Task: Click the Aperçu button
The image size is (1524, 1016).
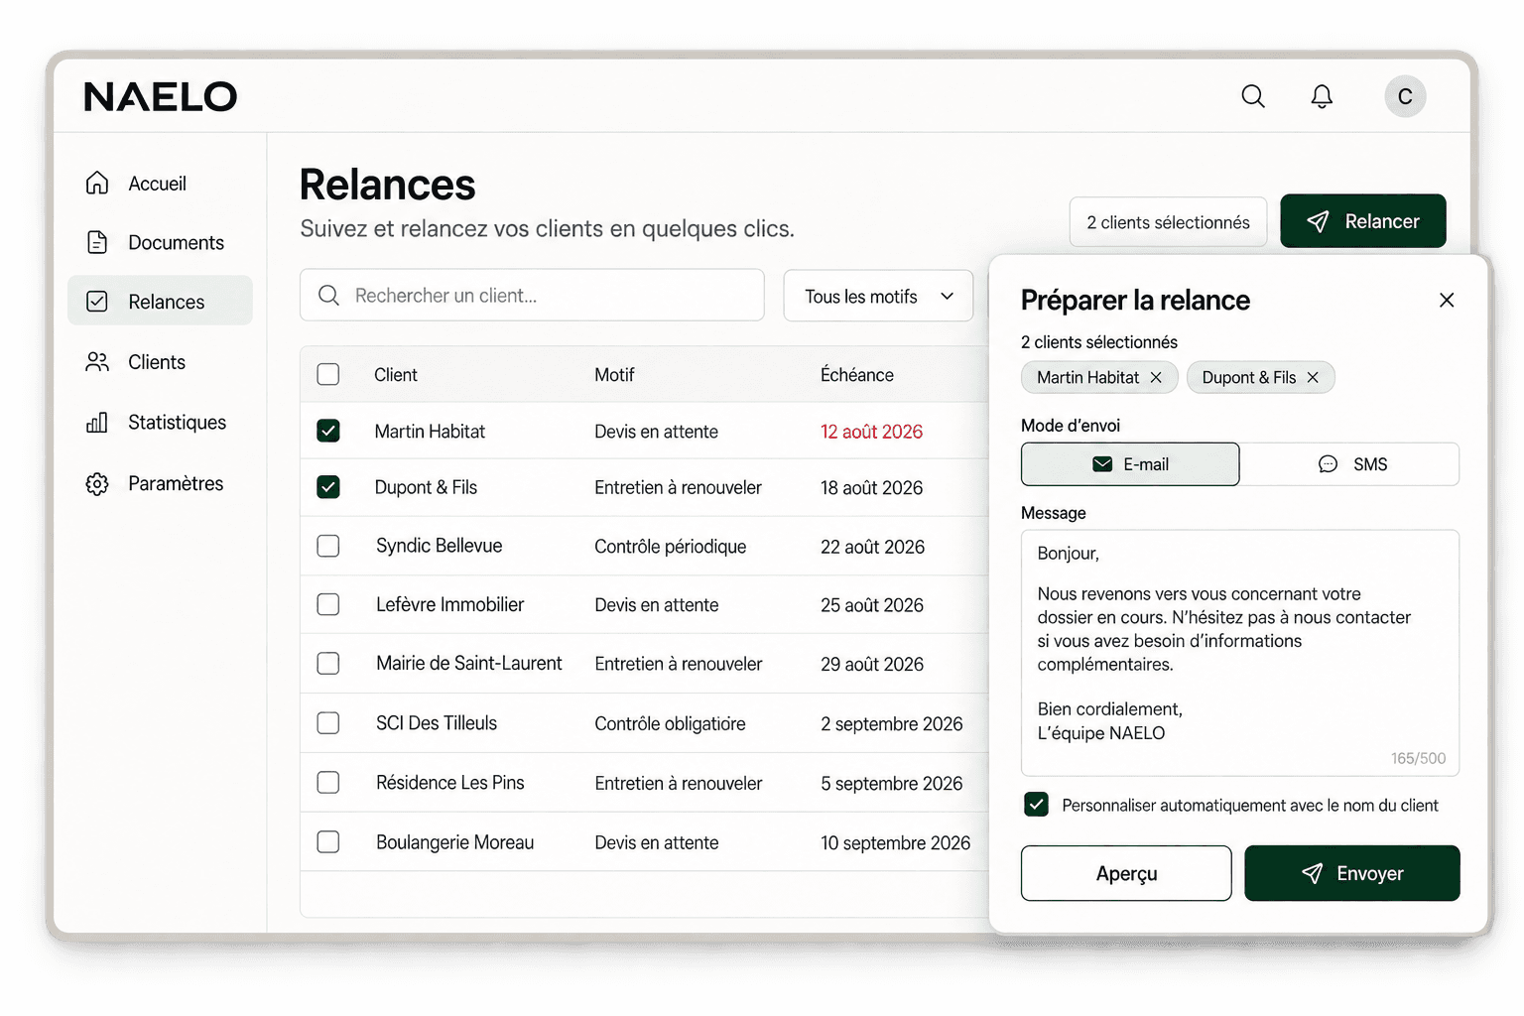Action: [x=1126, y=873]
